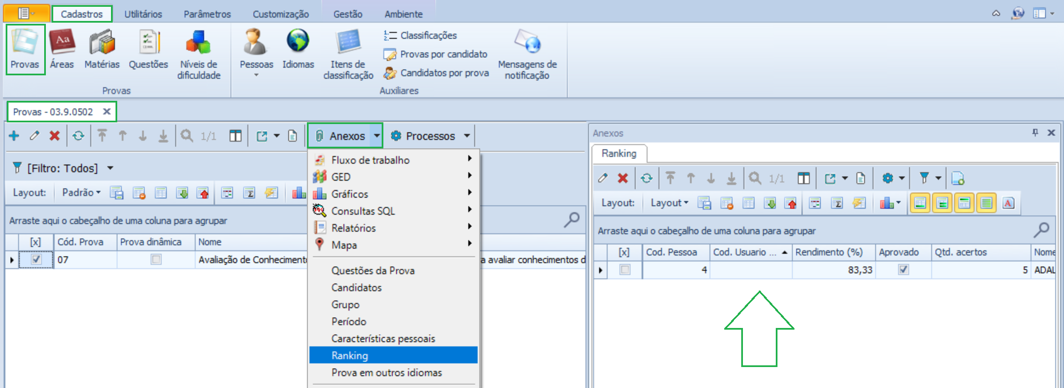1064x388 pixels.
Task: Toggle first yellow highlighted layout button
Action: pos(921,203)
